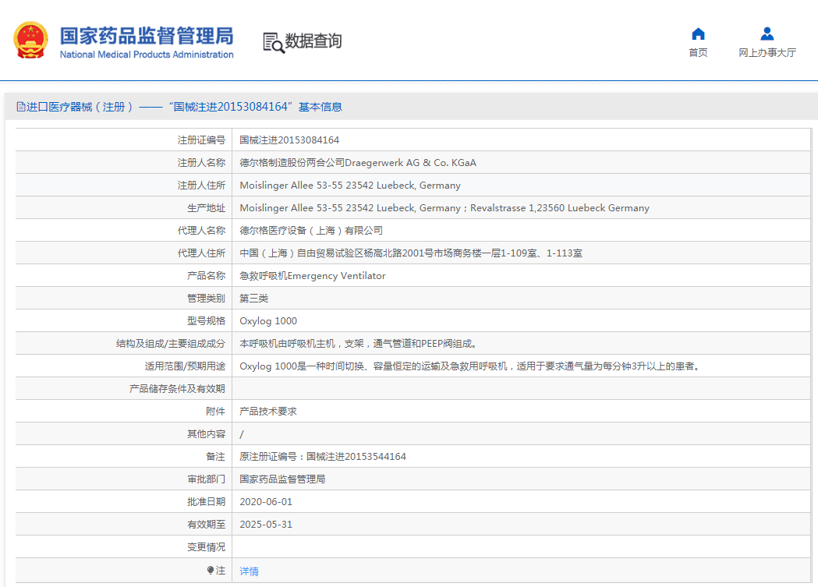Click the 产品技术要求 attachment text
Image resolution: width=818 pixels, height=587 pixels.
pos(268,412)
